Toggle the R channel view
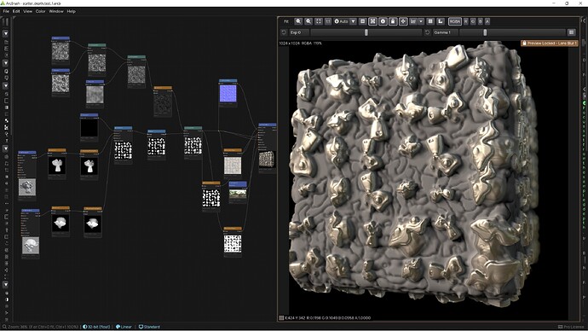 coord(466,21)
